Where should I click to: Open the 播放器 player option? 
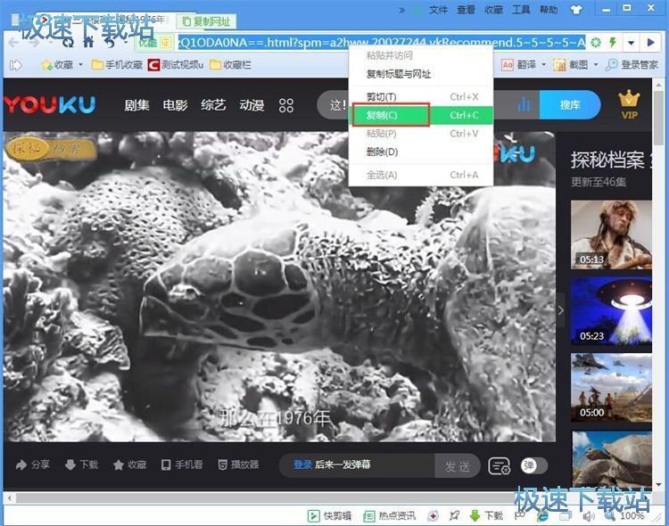coord(238,464)
